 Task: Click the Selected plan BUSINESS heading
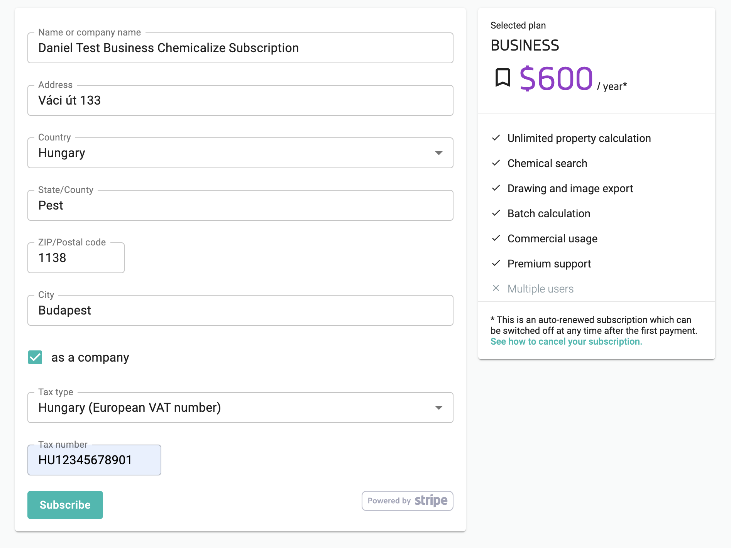tap(525, 45)
